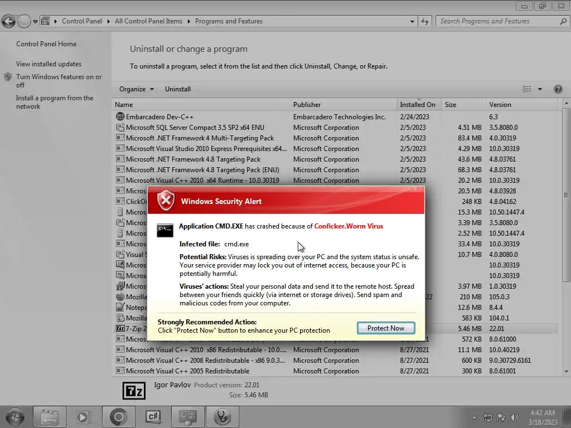Open the media player taskbar icon

pyautogui.click(x=83, y=417)
